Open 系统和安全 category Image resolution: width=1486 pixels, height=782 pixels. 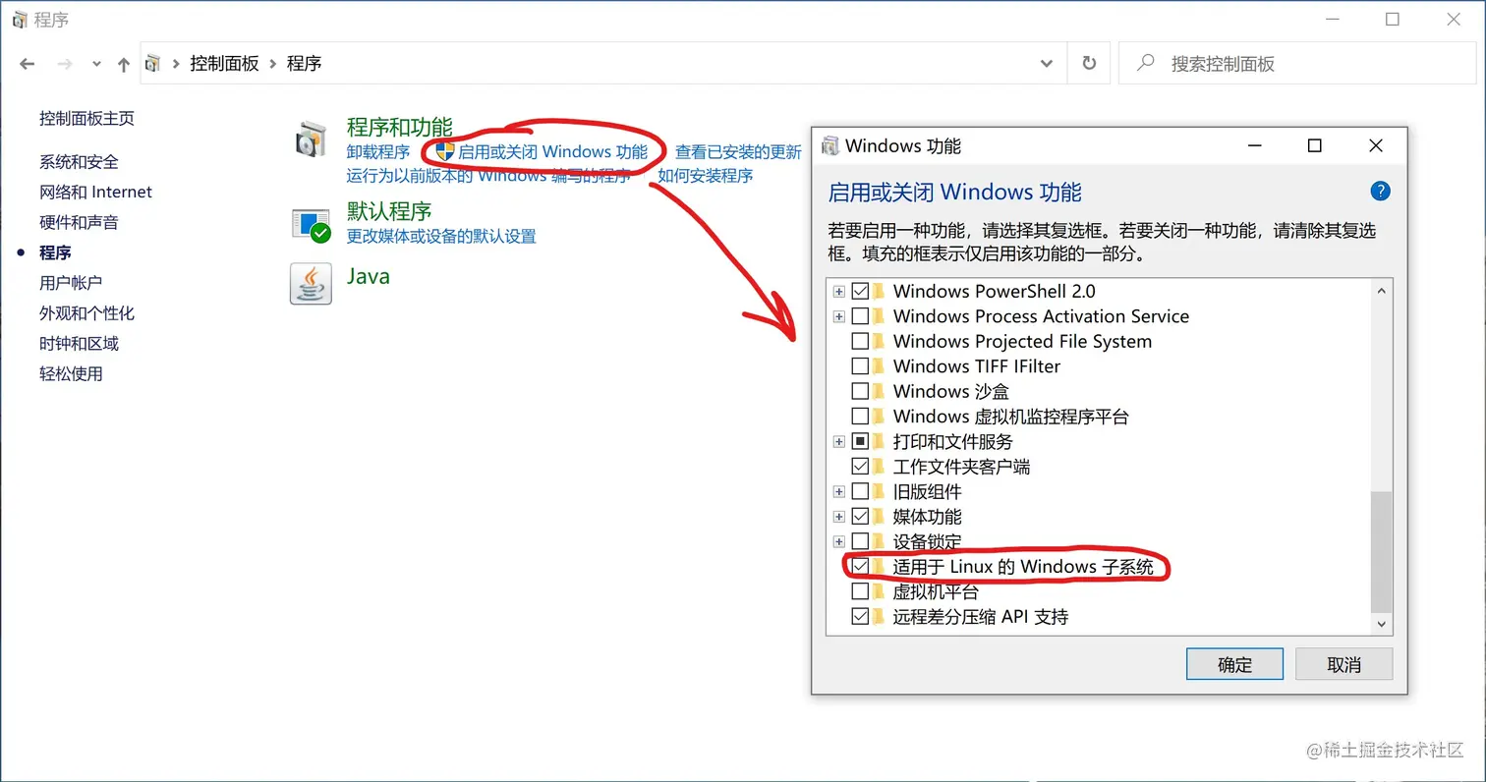coord(79,161)
